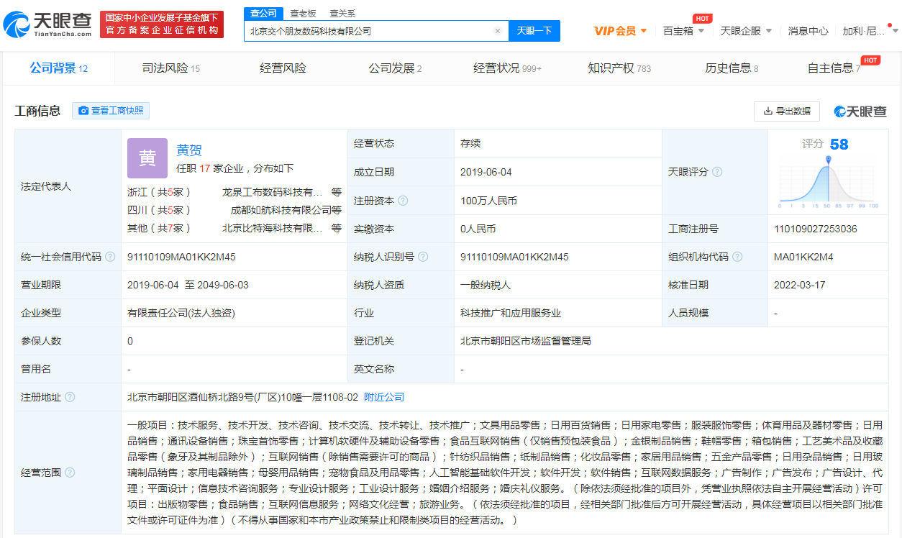Click the 导出数据 export button

click(x=787, y=111)
